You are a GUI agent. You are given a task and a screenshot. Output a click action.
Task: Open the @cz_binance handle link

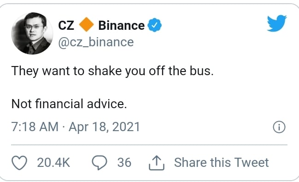click(x=96, y=42)
